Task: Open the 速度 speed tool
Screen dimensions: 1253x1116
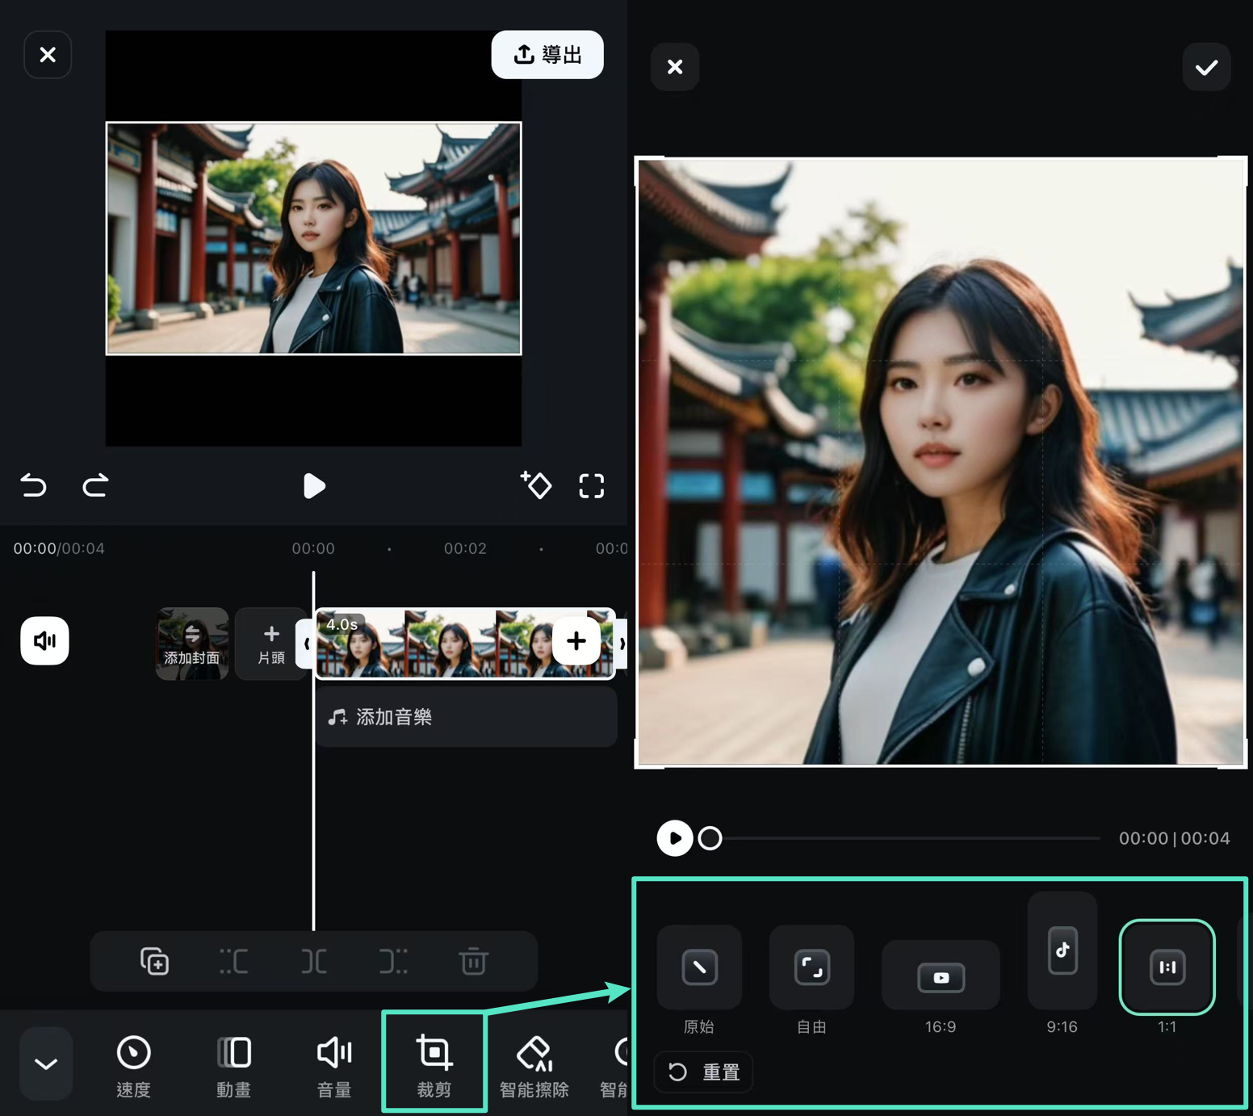Action: tap(133, 1067)
